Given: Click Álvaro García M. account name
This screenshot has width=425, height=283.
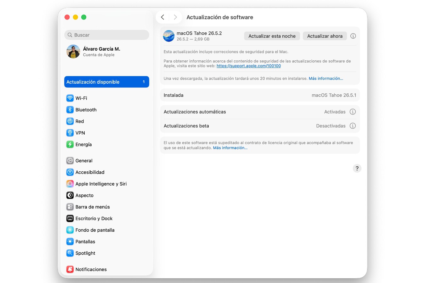Looking at the screenshot, I should pos(102,49).
